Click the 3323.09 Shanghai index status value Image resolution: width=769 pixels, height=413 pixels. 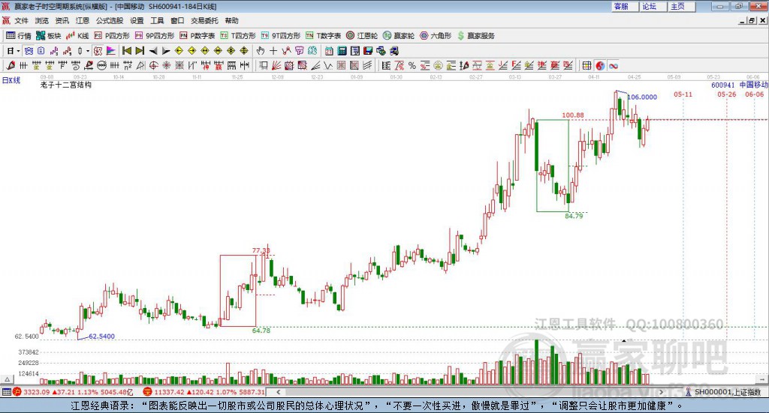coord(36,392)
